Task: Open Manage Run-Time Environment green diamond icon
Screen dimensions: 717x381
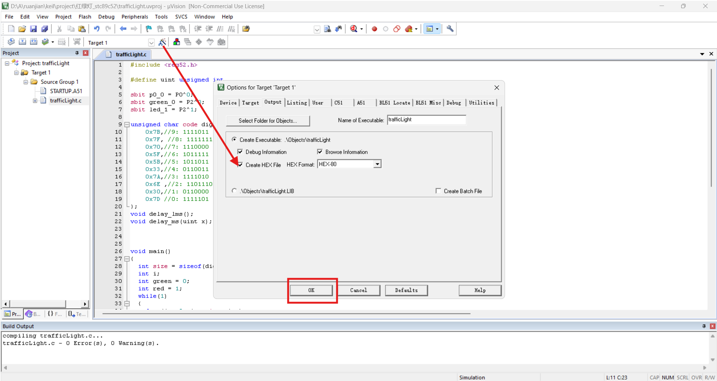Action: 199,42
